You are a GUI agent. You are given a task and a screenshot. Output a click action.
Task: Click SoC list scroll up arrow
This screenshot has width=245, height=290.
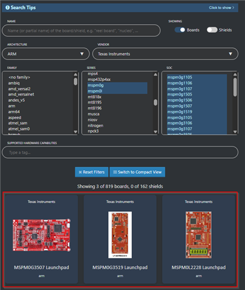(235, 74)
